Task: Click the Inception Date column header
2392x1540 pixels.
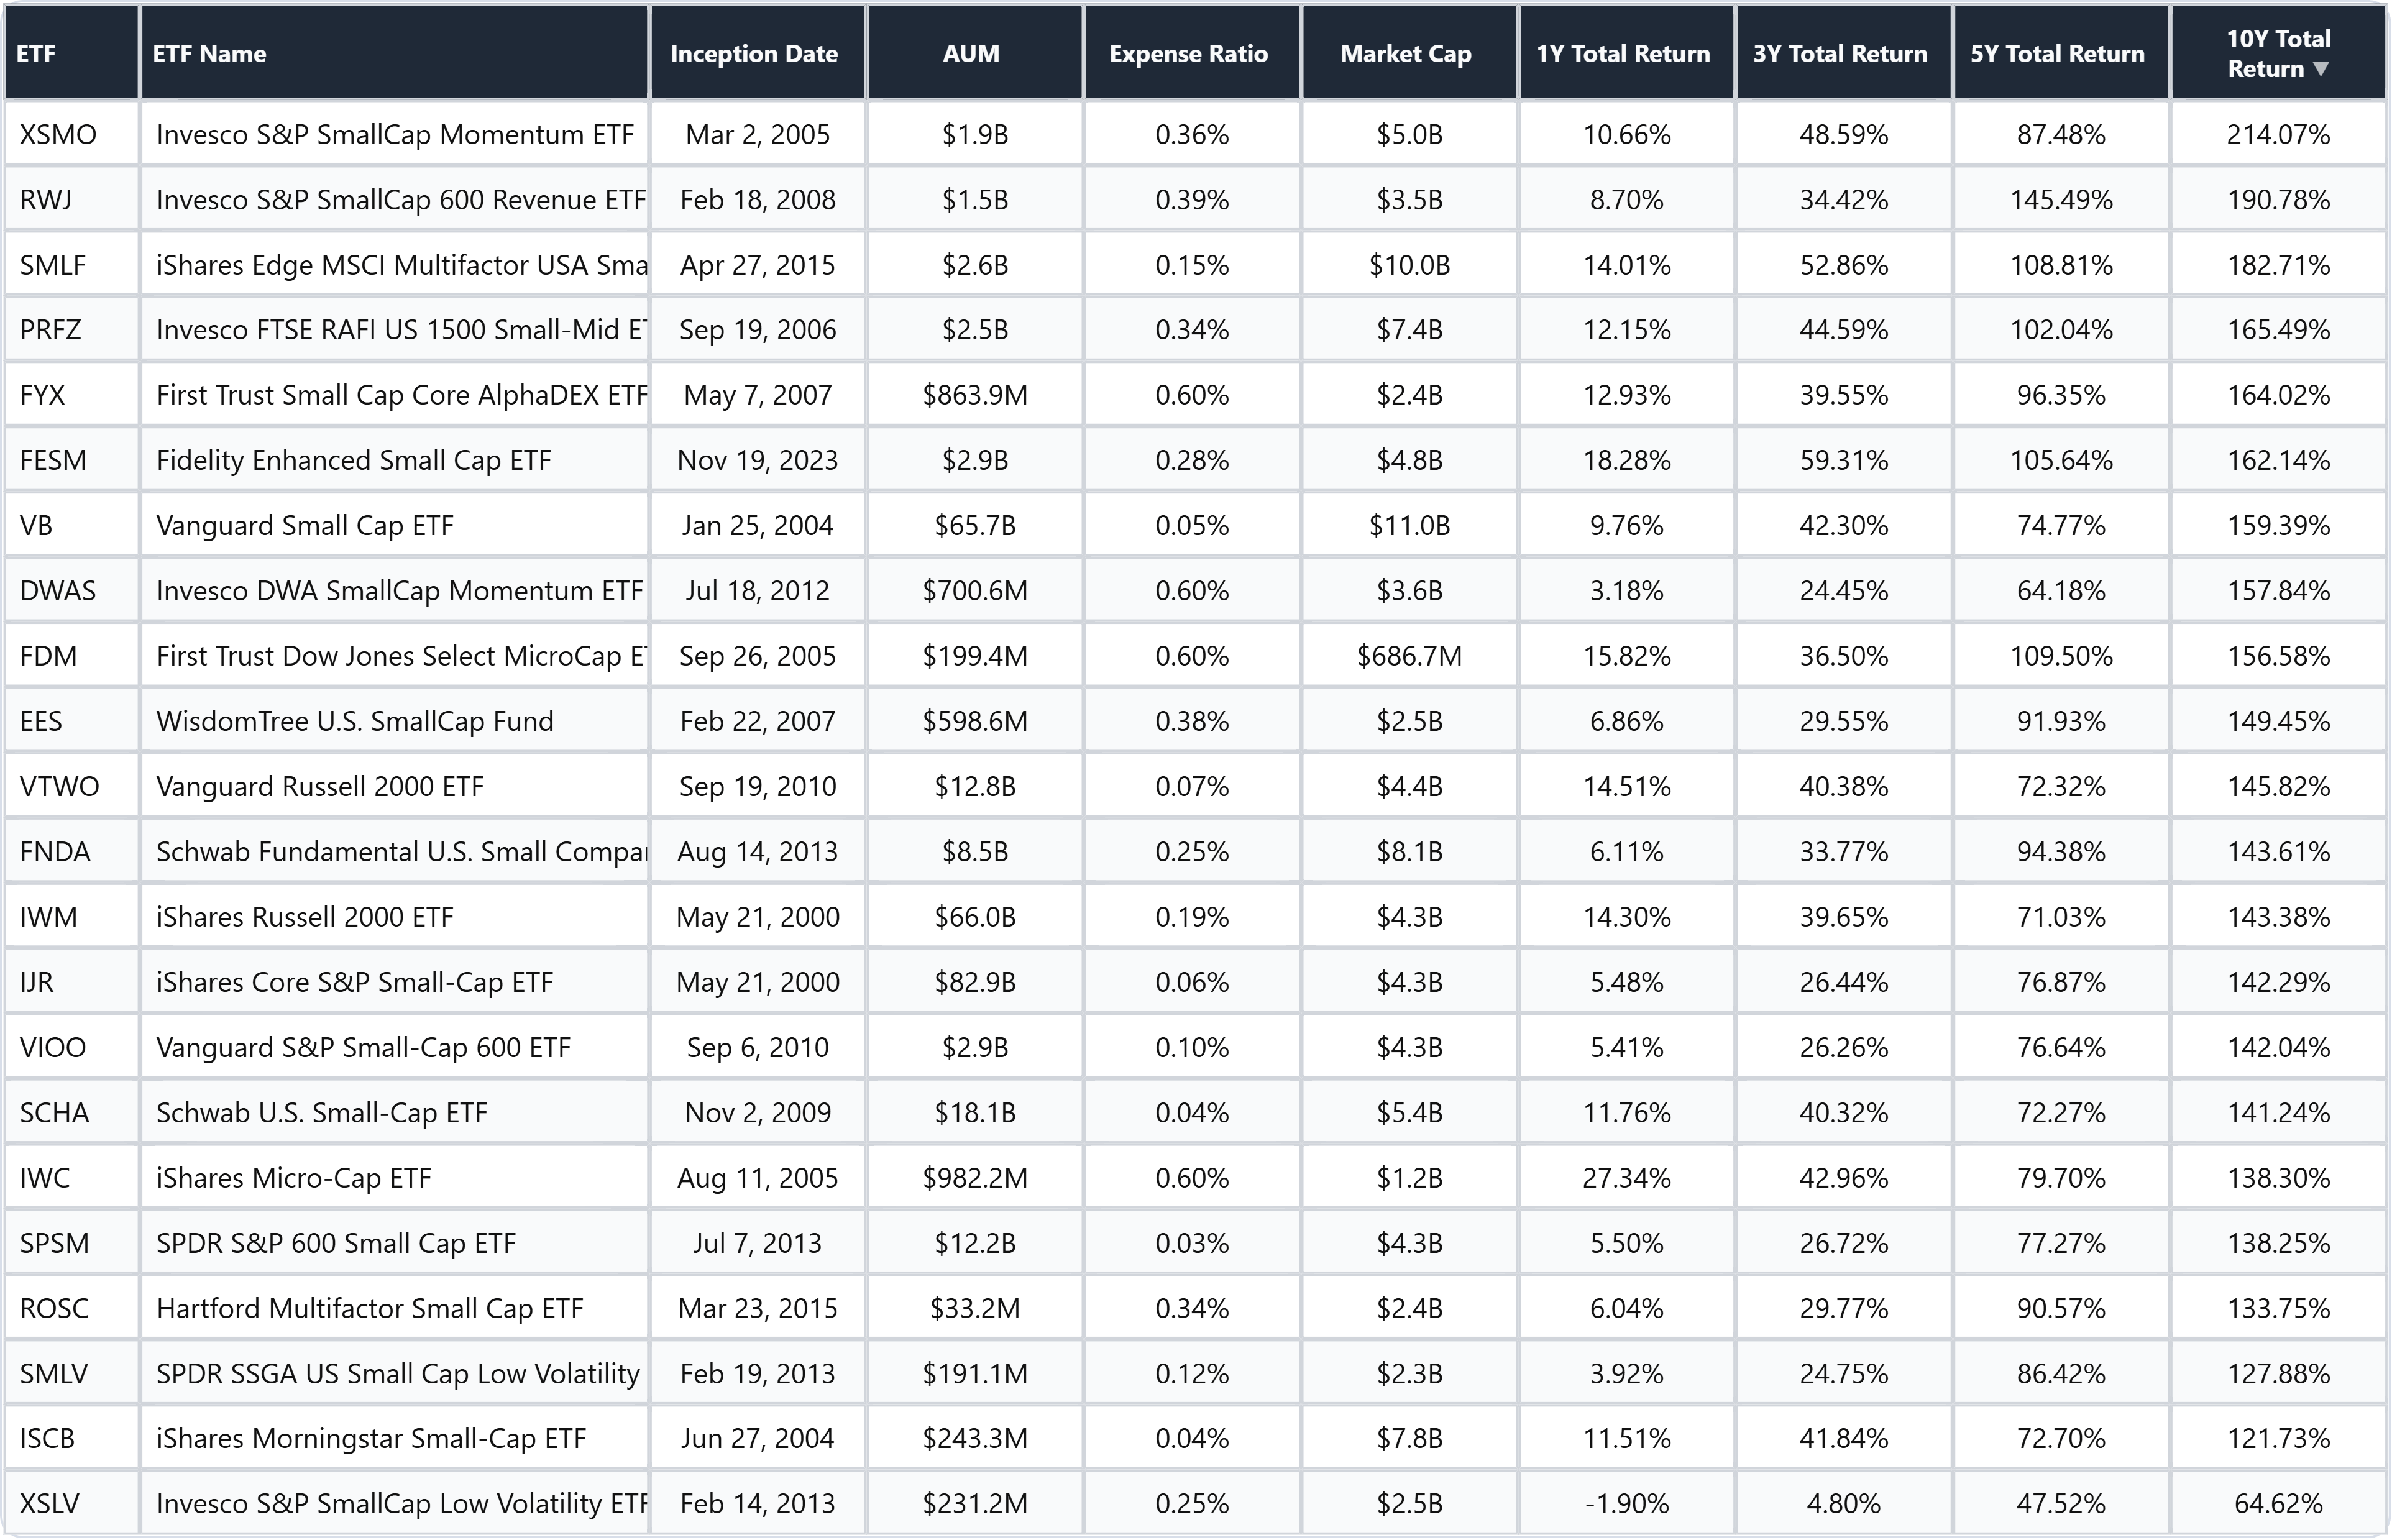Action: (754, 54)
